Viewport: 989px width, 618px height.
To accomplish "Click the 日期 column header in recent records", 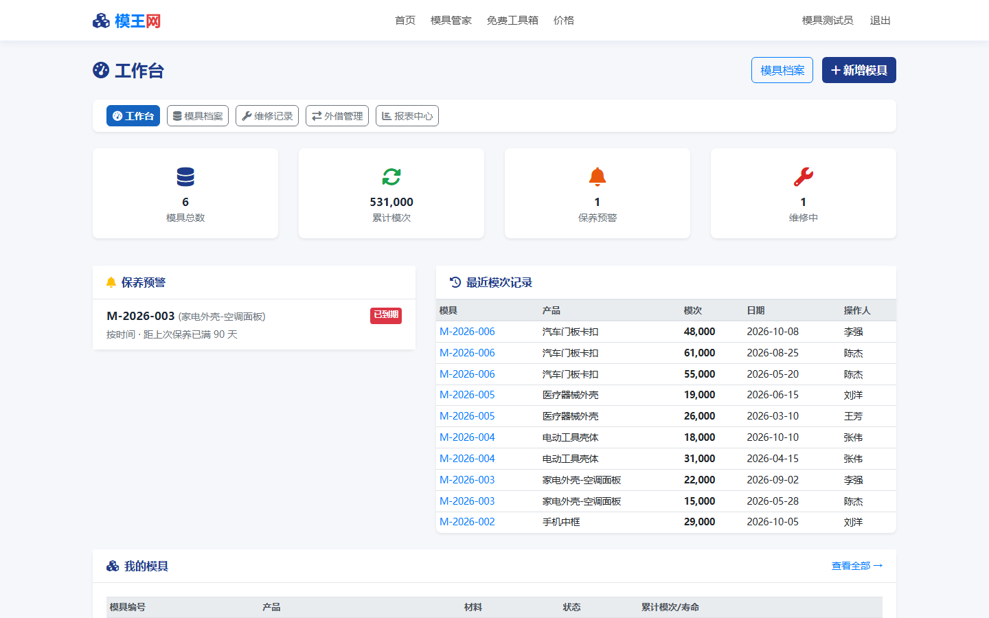I will [x=755, y=310].
